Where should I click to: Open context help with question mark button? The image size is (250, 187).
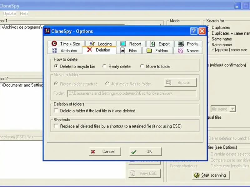tap(194, 31)
